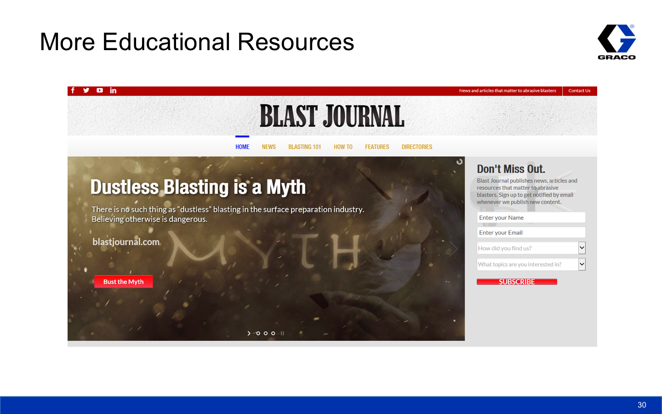Click the SUBSCRIBE button
The height and width of the screenshot is (414, 662).
point(517,282)
